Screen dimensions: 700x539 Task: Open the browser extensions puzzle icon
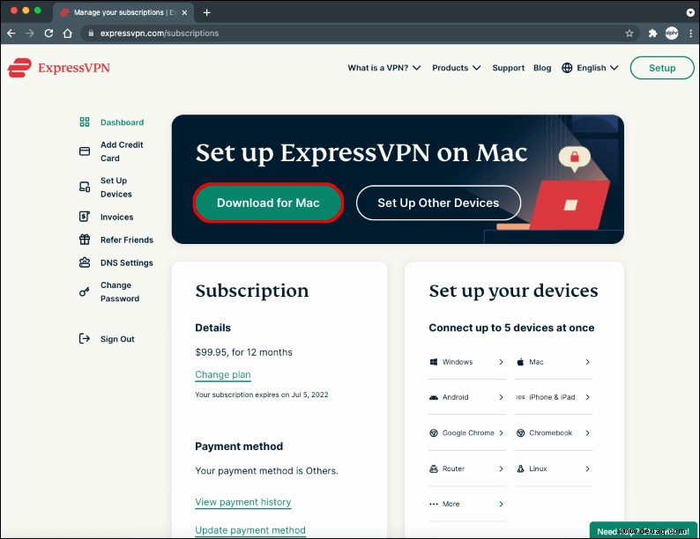click(652, 33)
